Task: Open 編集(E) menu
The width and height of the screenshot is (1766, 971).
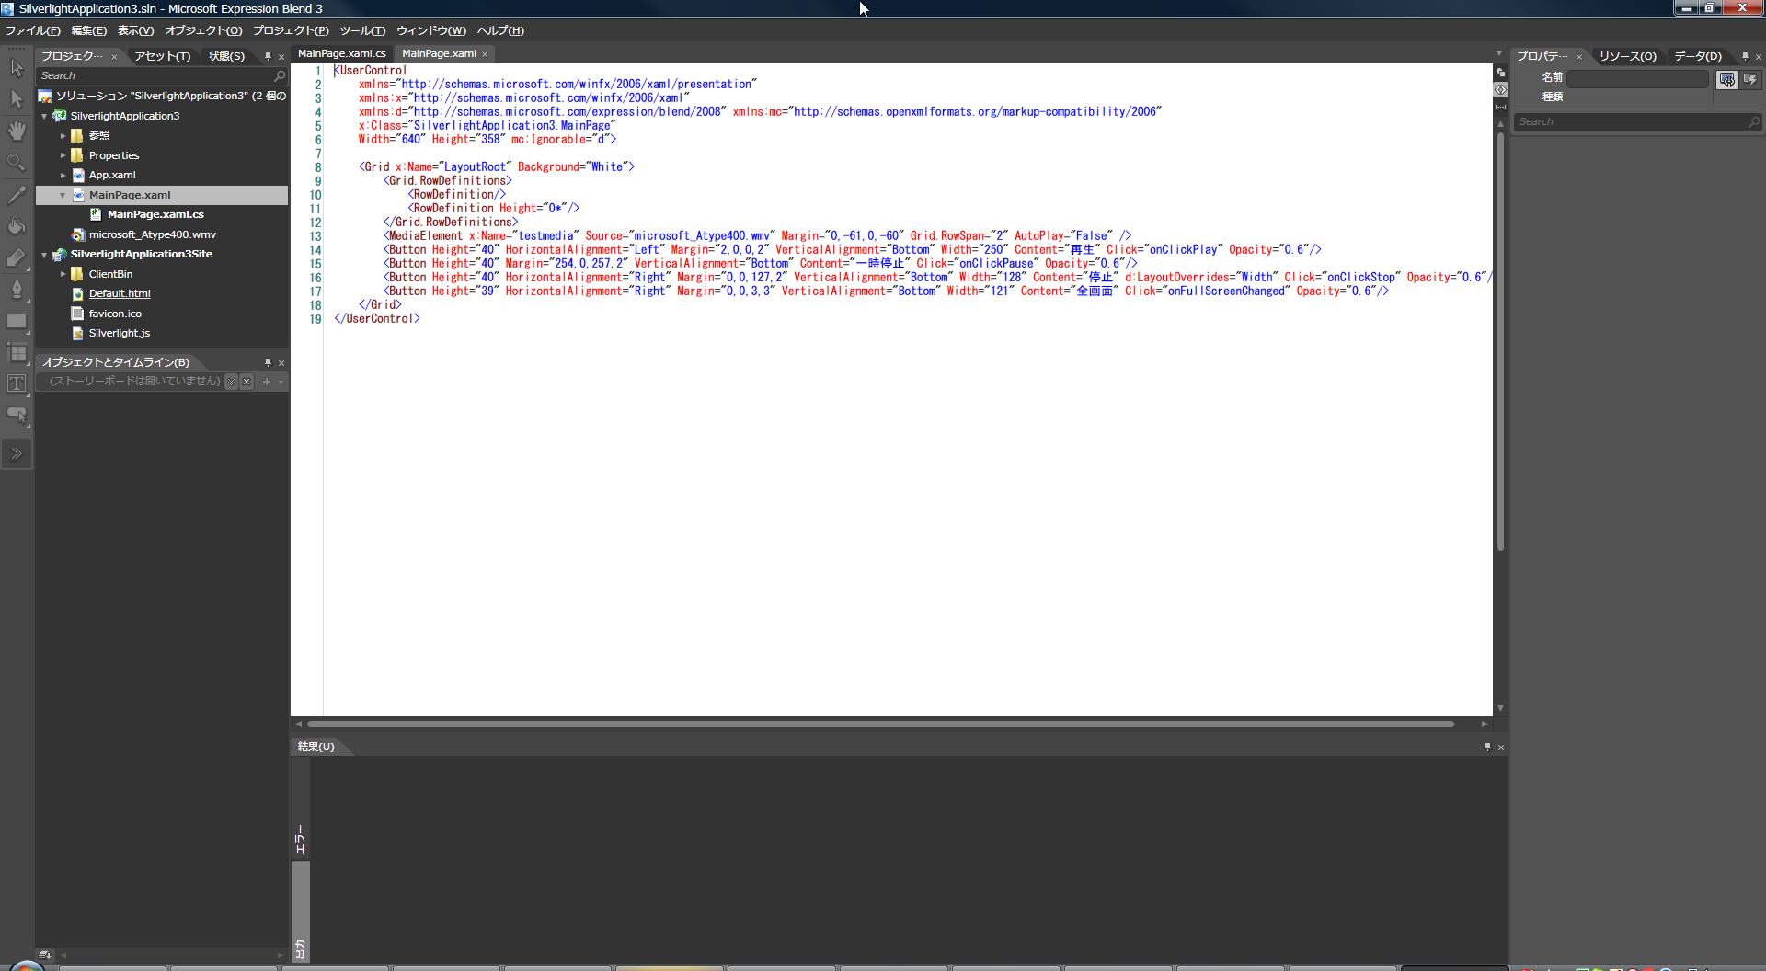Action: 89,30
